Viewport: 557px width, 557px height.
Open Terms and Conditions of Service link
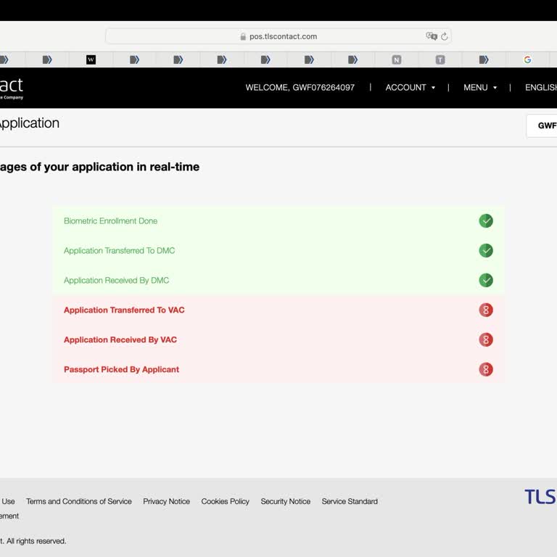[x=79, y=501]
